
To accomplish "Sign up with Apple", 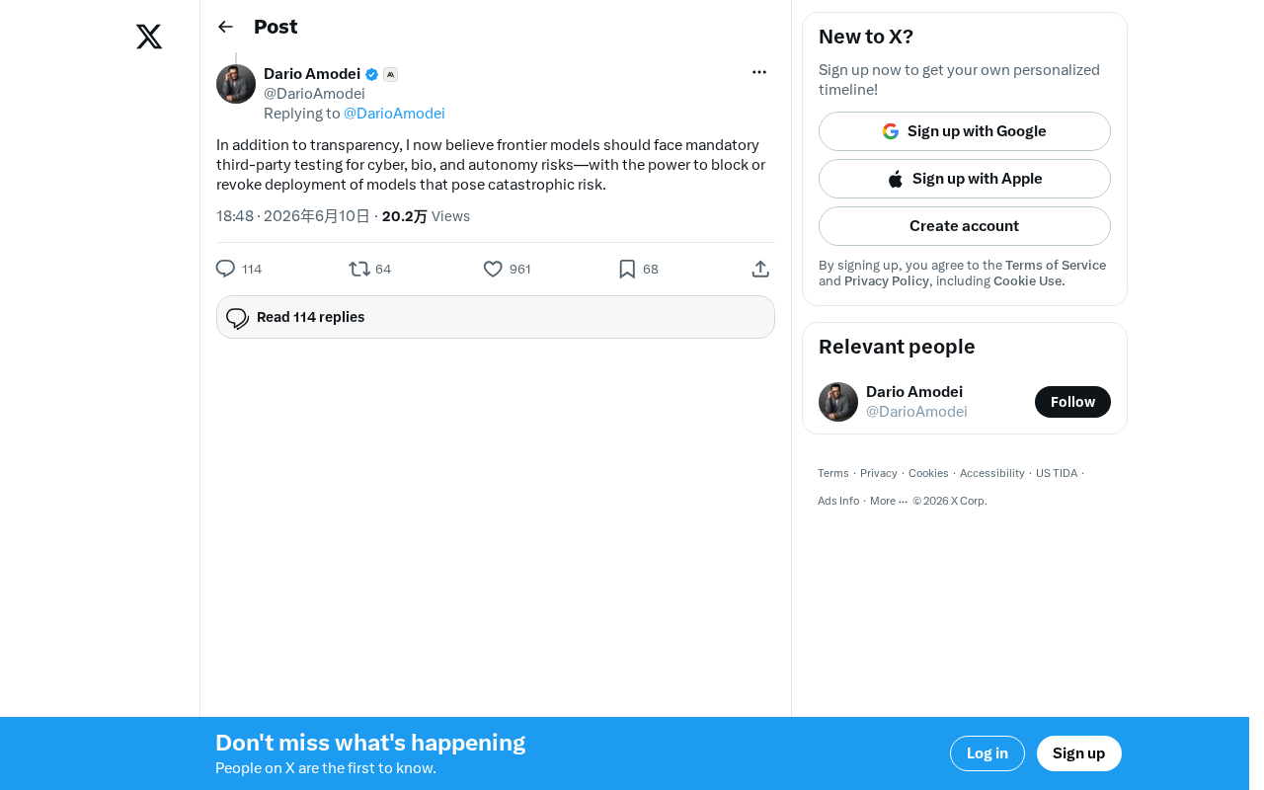I will coord(965,179).
